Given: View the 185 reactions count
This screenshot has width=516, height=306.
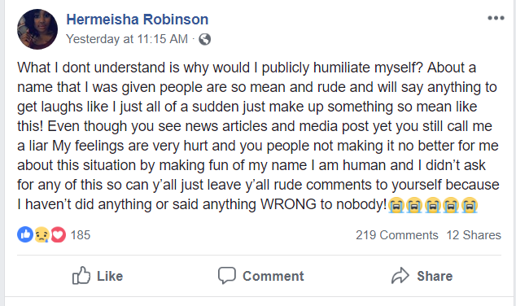Looking at the screenshot, I should tap(81, 235).
